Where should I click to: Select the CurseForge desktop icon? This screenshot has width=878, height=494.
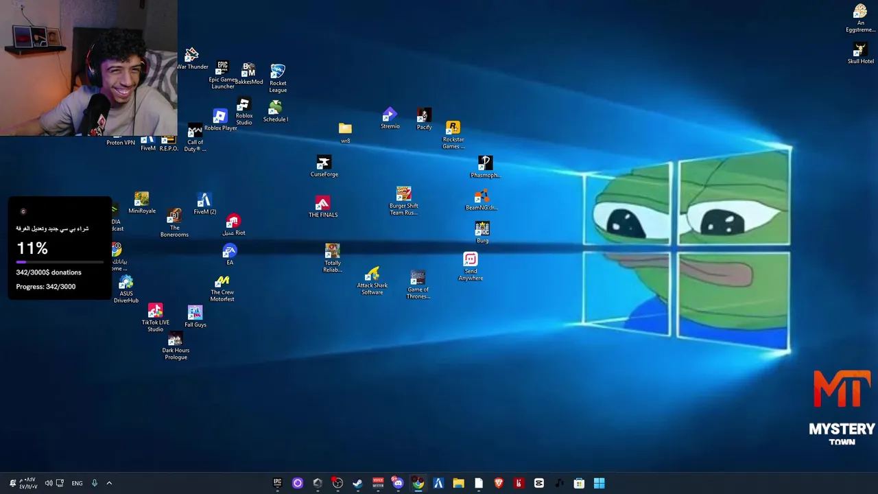[x=324, y=167]
